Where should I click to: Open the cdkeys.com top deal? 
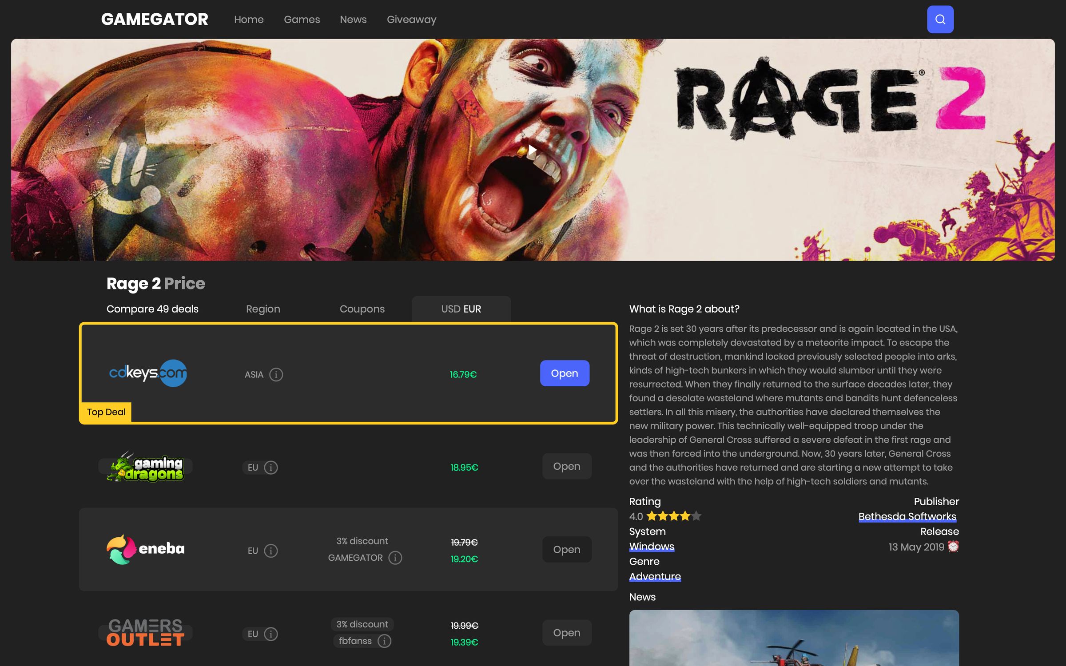(565, 373)
